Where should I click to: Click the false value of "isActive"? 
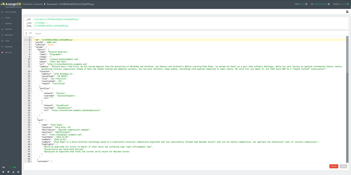click(x=51, y=45)
